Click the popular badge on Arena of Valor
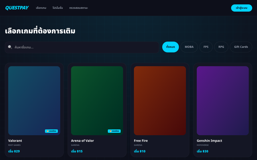 coord(114,131)
